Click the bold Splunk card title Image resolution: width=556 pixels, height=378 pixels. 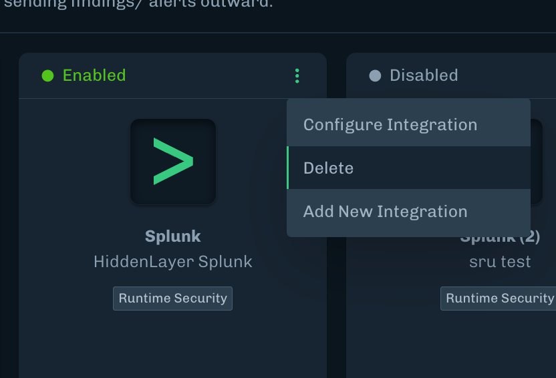(x=172, y=236)
